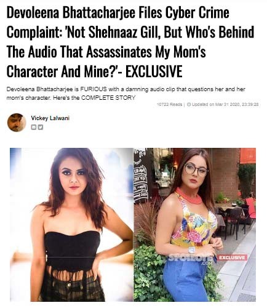Open the left photo of woman in black top
This screenshot has width=267, height=308.
pyautogui.click(x=71, y=225)
